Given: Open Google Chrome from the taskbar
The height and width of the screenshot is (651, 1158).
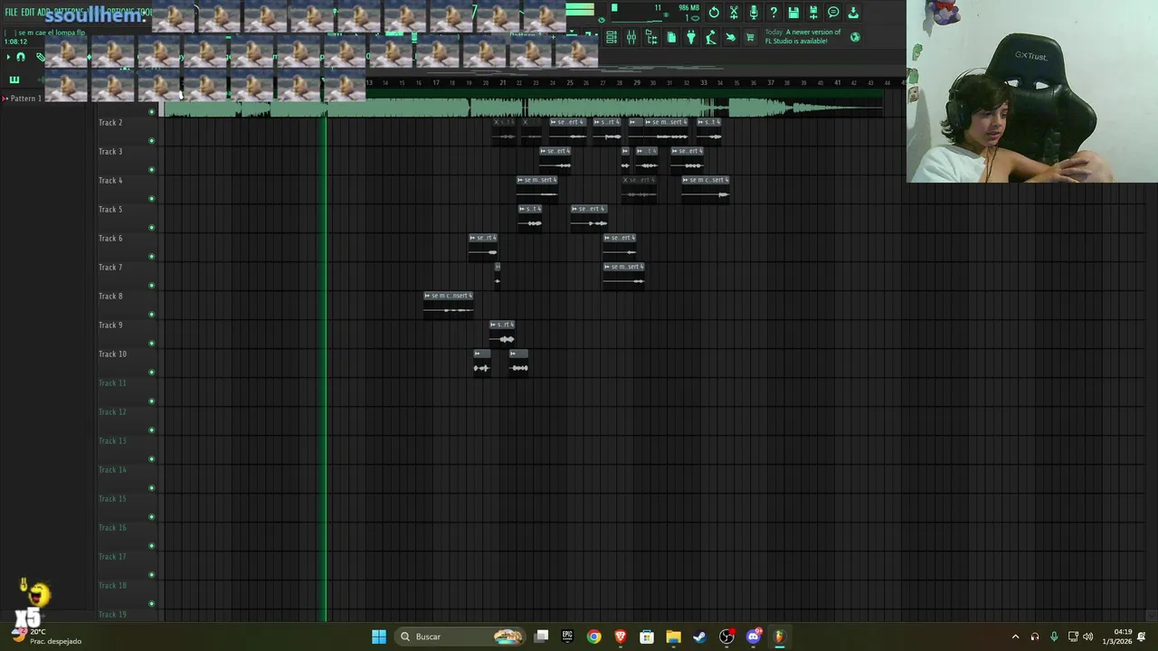Looking at the screenshot, I should click(x=593, y=637).
